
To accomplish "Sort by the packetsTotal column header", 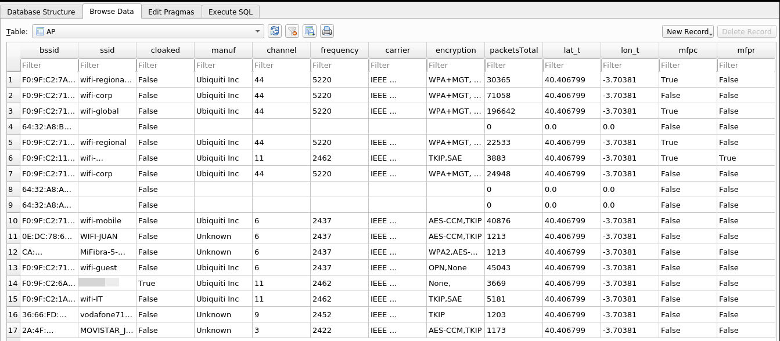I will point(513,50).
